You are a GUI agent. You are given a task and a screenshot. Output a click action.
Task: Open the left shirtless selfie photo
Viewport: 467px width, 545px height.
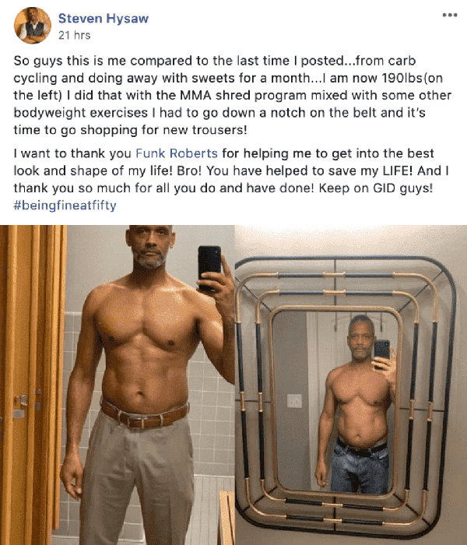117,385
